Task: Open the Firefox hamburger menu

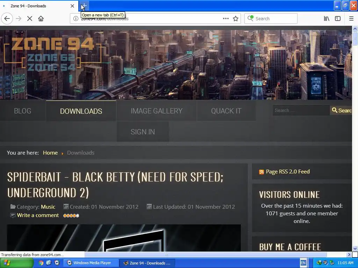Action: pos(351,18)
